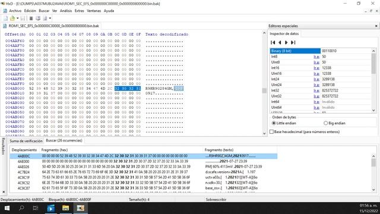Open the Buscar menu
Viewport: 380px width, 214px height.
click(x=44, y=11)
